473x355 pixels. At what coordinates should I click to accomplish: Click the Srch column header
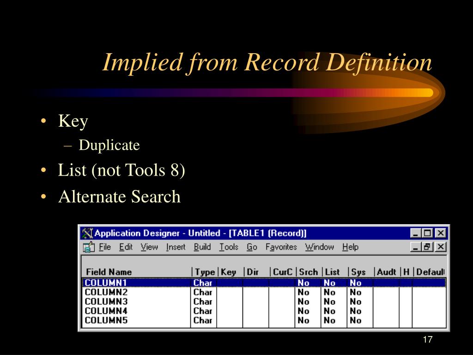(308, 272)
